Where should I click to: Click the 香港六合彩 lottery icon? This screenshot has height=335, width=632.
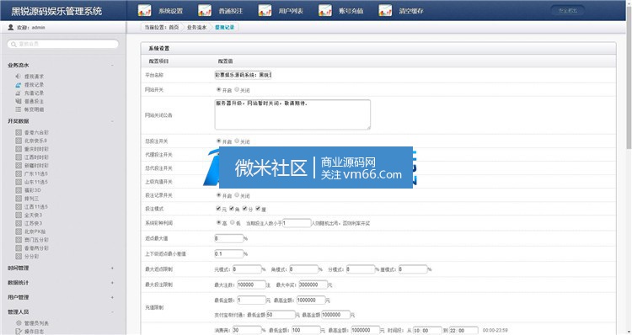pyautogui.click(x=19, y=132)
